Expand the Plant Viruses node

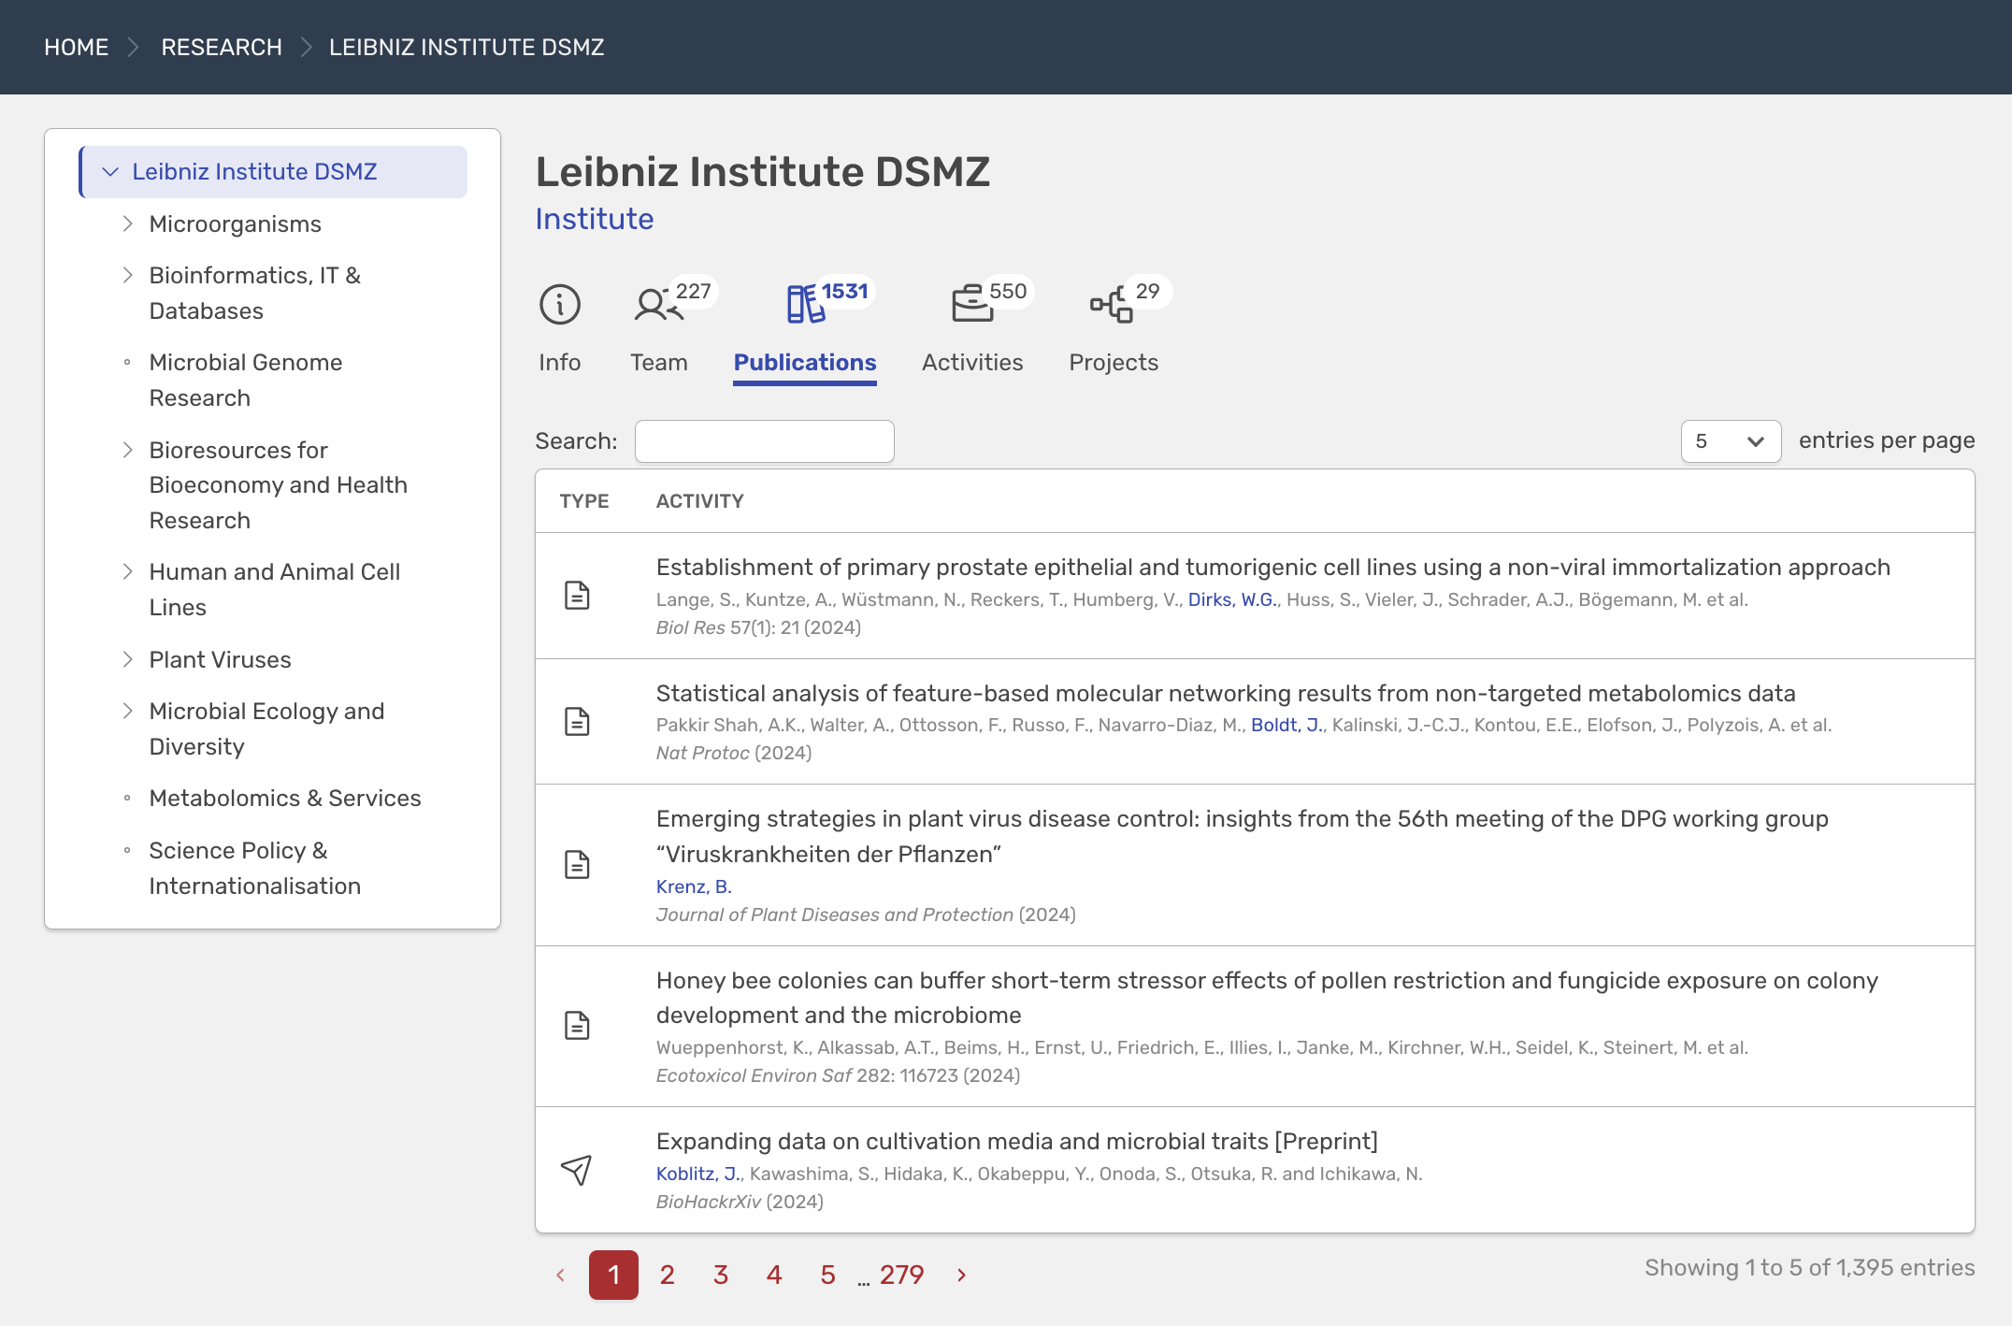pos(128,659)
